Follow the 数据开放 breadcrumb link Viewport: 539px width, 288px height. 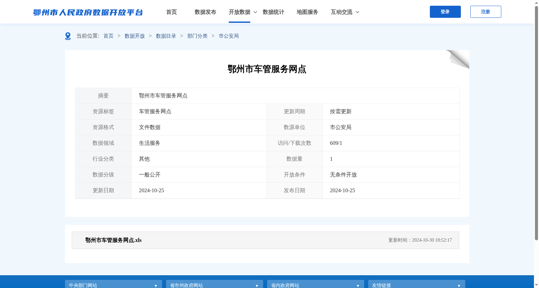(135, 36)
